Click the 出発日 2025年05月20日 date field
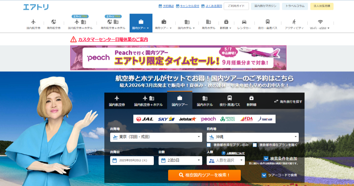The width and height of the screenshot is (354, 186). click(132, 160)
